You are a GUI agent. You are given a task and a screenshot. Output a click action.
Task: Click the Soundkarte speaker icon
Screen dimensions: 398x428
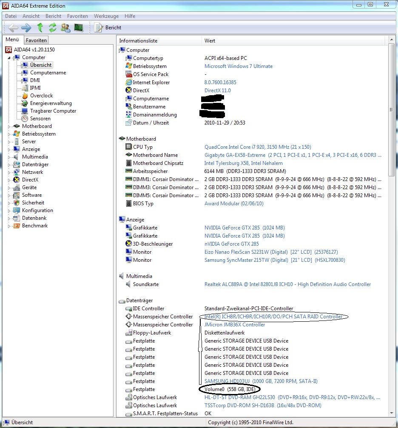pos(129,284)
